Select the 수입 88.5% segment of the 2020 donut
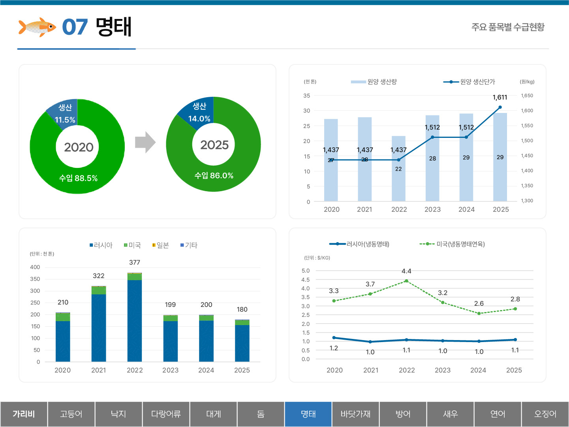569x427 pixels. 78,179
